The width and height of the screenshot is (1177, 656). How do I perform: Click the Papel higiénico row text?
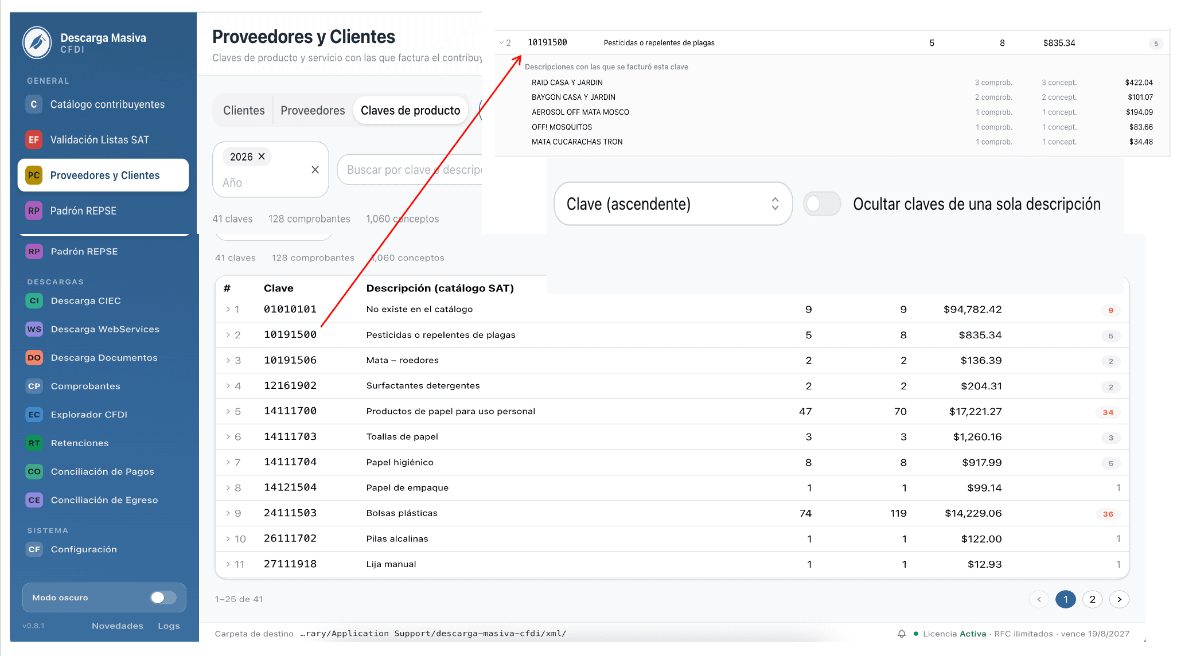400,462
